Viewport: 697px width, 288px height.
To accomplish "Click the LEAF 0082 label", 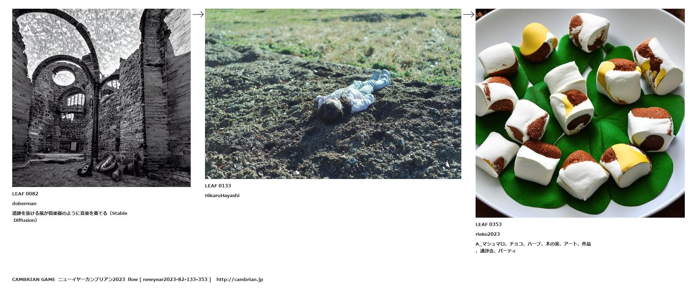I will coord(25,194).
